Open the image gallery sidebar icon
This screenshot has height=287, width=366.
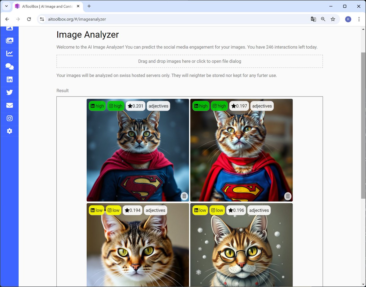coord(9,40)
